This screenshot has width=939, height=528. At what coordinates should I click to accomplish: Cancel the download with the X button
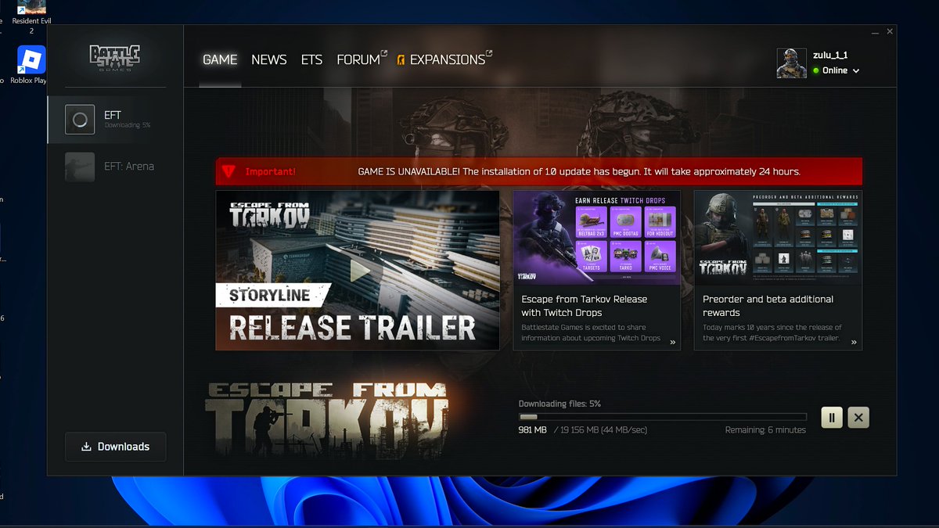click(858, 418)
